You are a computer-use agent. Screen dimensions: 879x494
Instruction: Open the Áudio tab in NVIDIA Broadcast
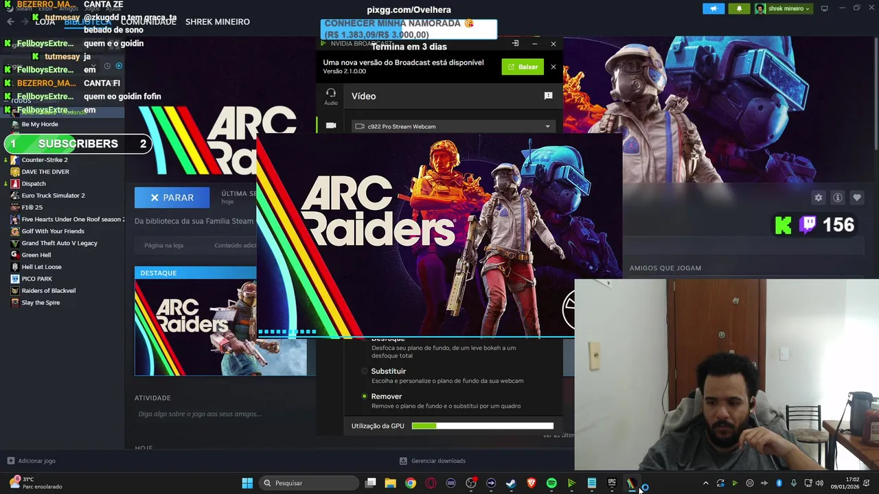[331, 96]
